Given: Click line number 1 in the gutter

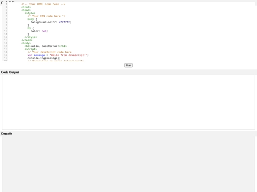Looking at the screenshot, I should point(6,4).
